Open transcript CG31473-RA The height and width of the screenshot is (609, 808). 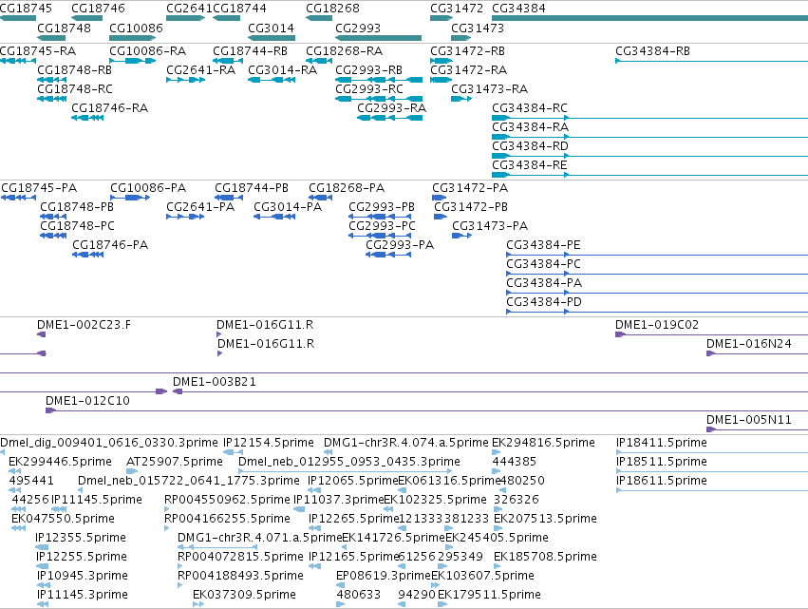tap(490, 88)
